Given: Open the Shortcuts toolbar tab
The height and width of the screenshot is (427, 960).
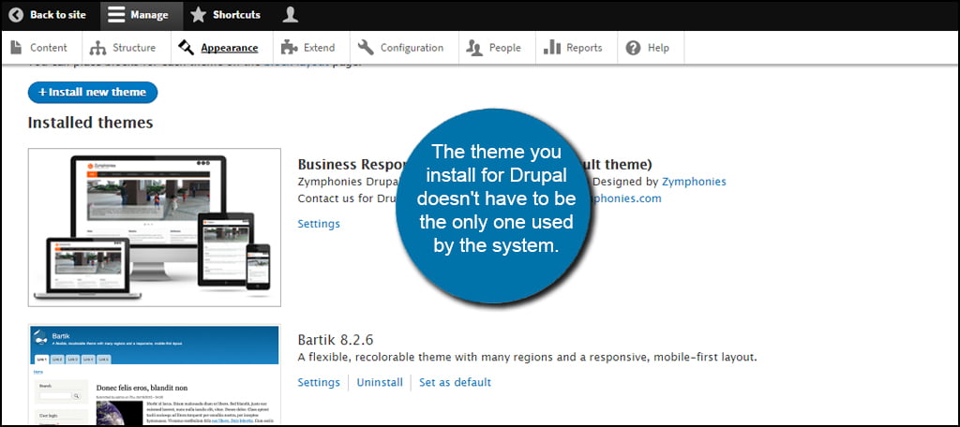Looking at the screenshot, I should pos(225,15).
